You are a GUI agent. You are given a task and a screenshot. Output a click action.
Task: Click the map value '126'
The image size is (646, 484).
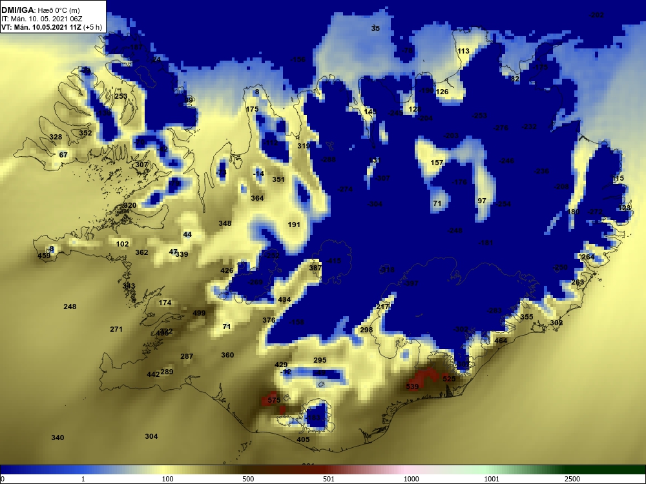(442, 92)
